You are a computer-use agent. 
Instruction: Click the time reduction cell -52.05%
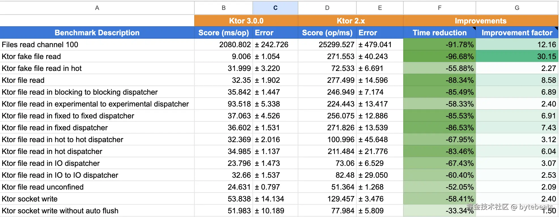[x=439, y=187]
